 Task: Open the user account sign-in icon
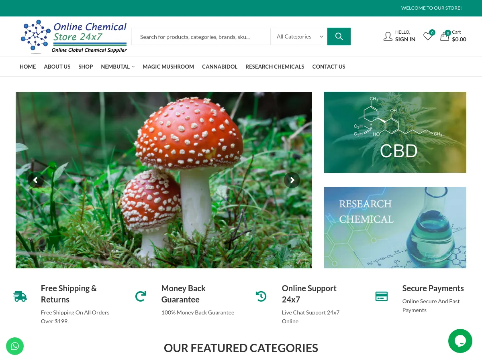(x=388, y=36)
